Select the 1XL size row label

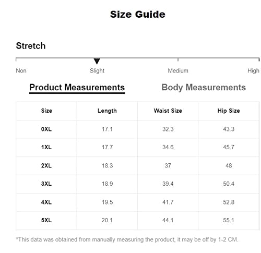point(46,147)
